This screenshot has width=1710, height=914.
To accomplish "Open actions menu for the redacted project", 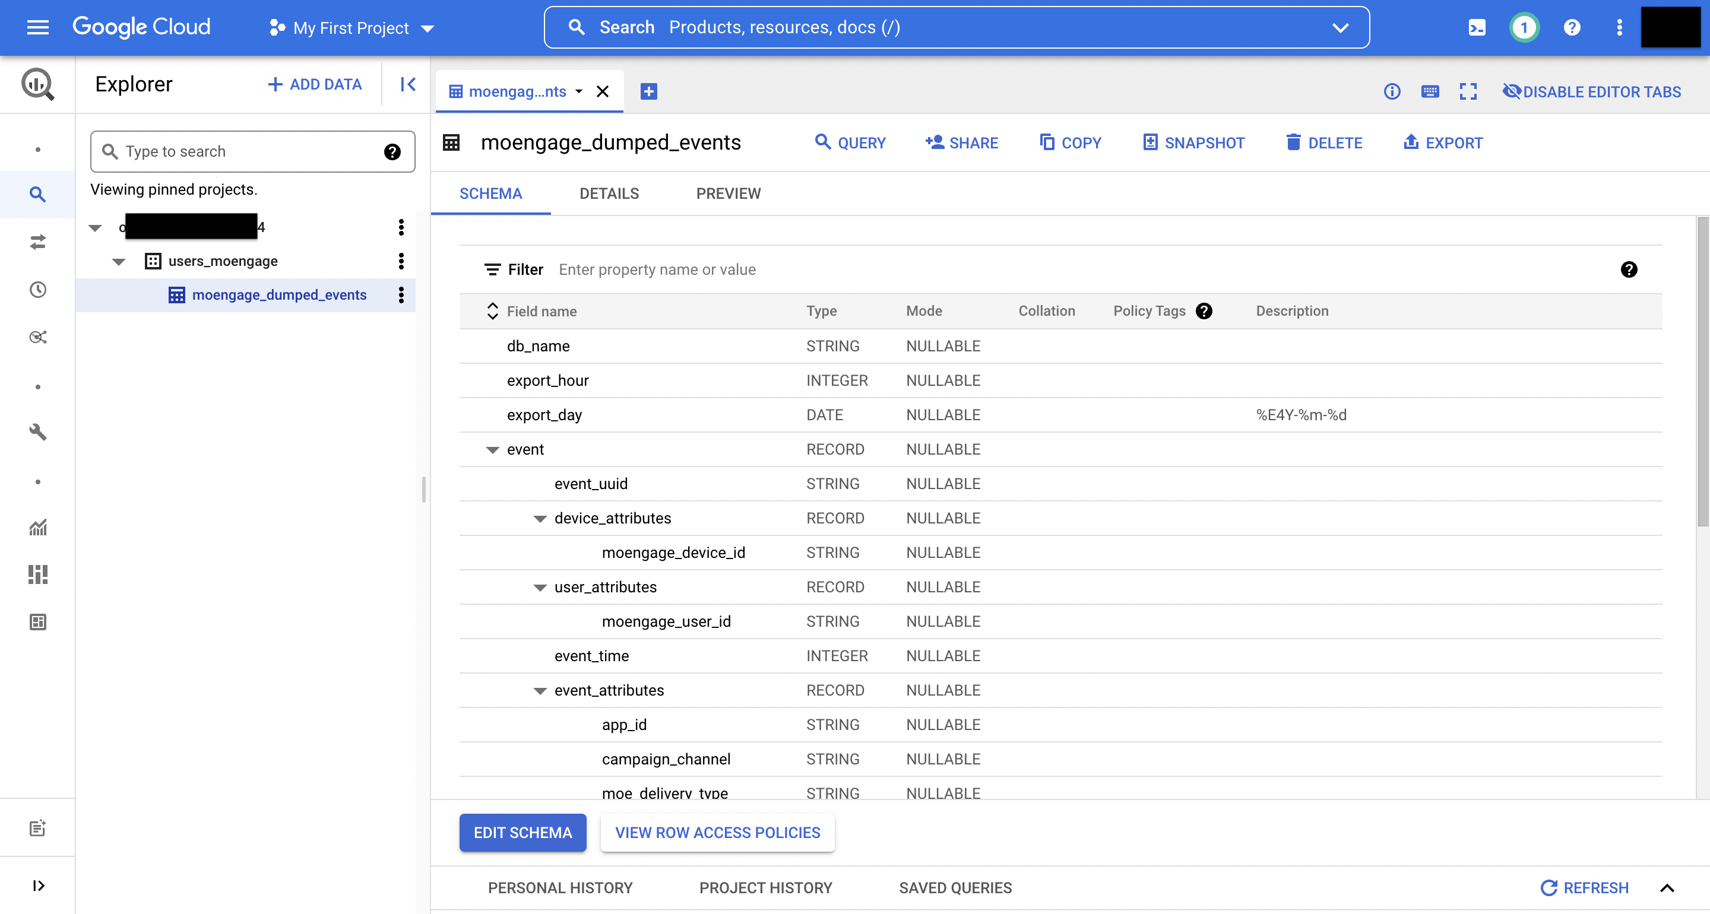I will pos(401,228).
